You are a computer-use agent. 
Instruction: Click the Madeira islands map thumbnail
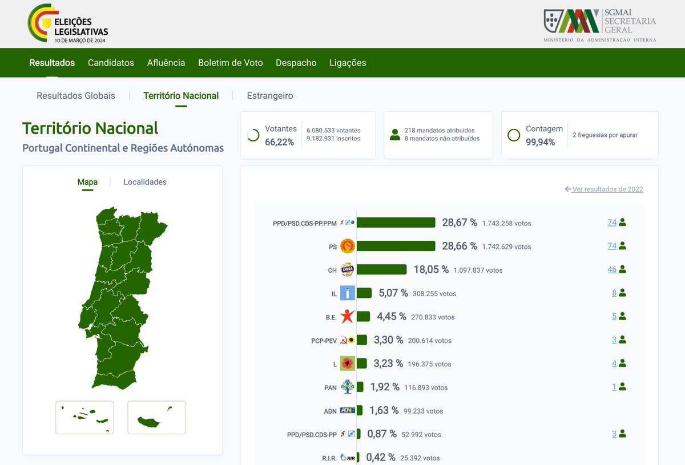pyautogui.click(x=156, y=418)
